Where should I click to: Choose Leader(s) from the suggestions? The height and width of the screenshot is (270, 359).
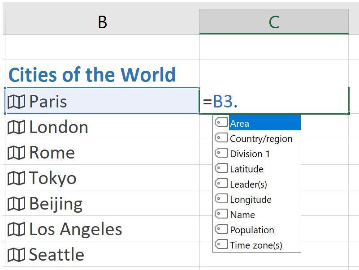[248, 184]
